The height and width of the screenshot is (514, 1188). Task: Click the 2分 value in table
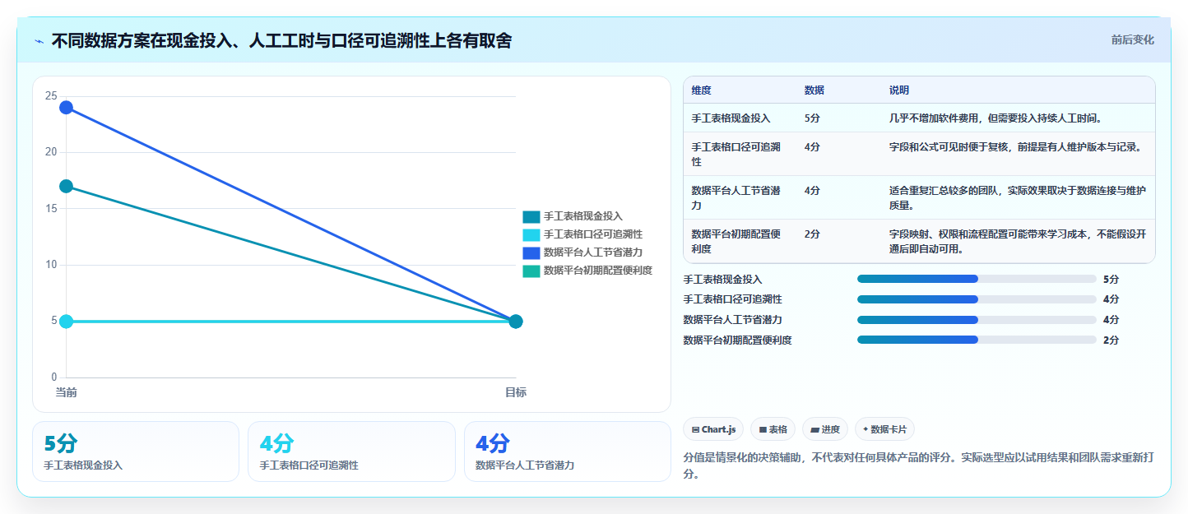(x=812, y=234)
